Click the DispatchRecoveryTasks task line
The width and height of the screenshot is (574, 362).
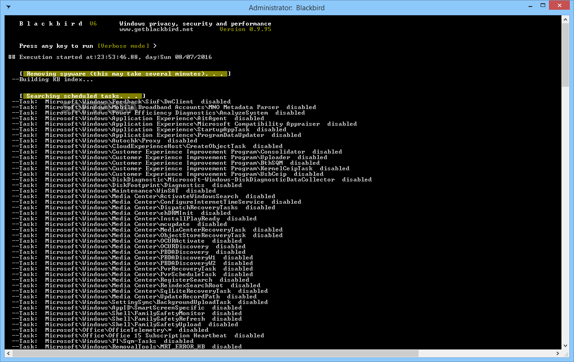pos(143,207)
